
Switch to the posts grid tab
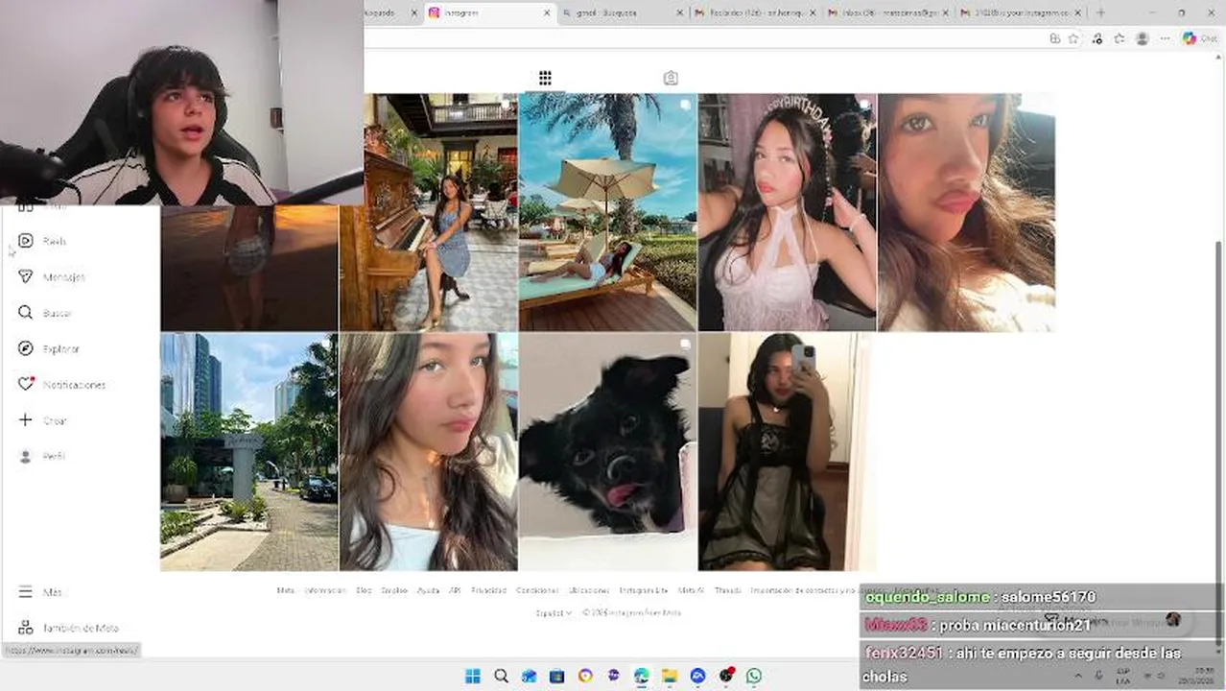pyautogui.click(x=545, y=78)
